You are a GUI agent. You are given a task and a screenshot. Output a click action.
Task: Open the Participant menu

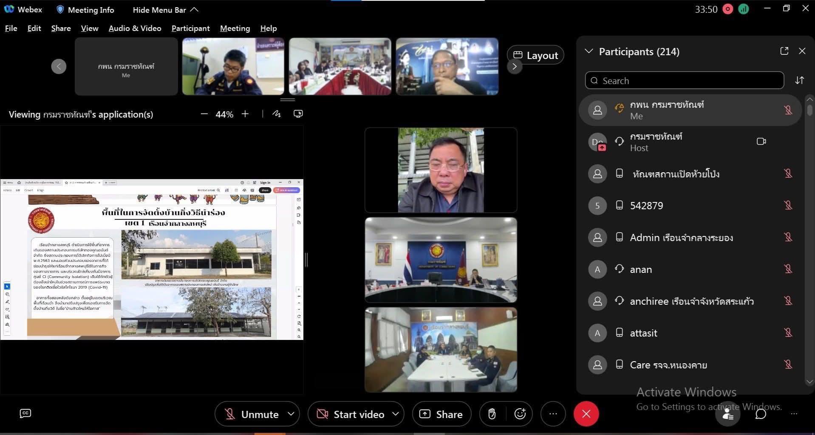tap(190, 28)
